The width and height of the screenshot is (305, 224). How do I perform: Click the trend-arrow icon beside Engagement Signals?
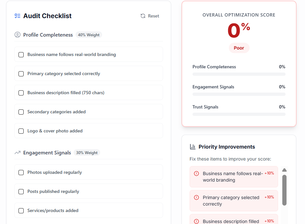click(17, 152)
